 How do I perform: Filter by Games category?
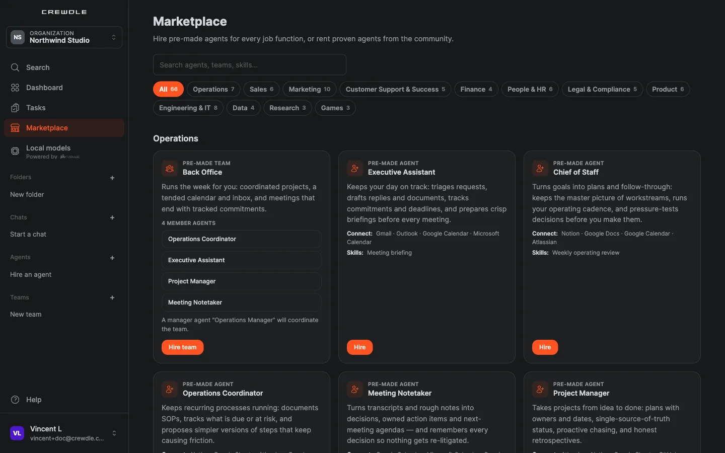point(335,108)
